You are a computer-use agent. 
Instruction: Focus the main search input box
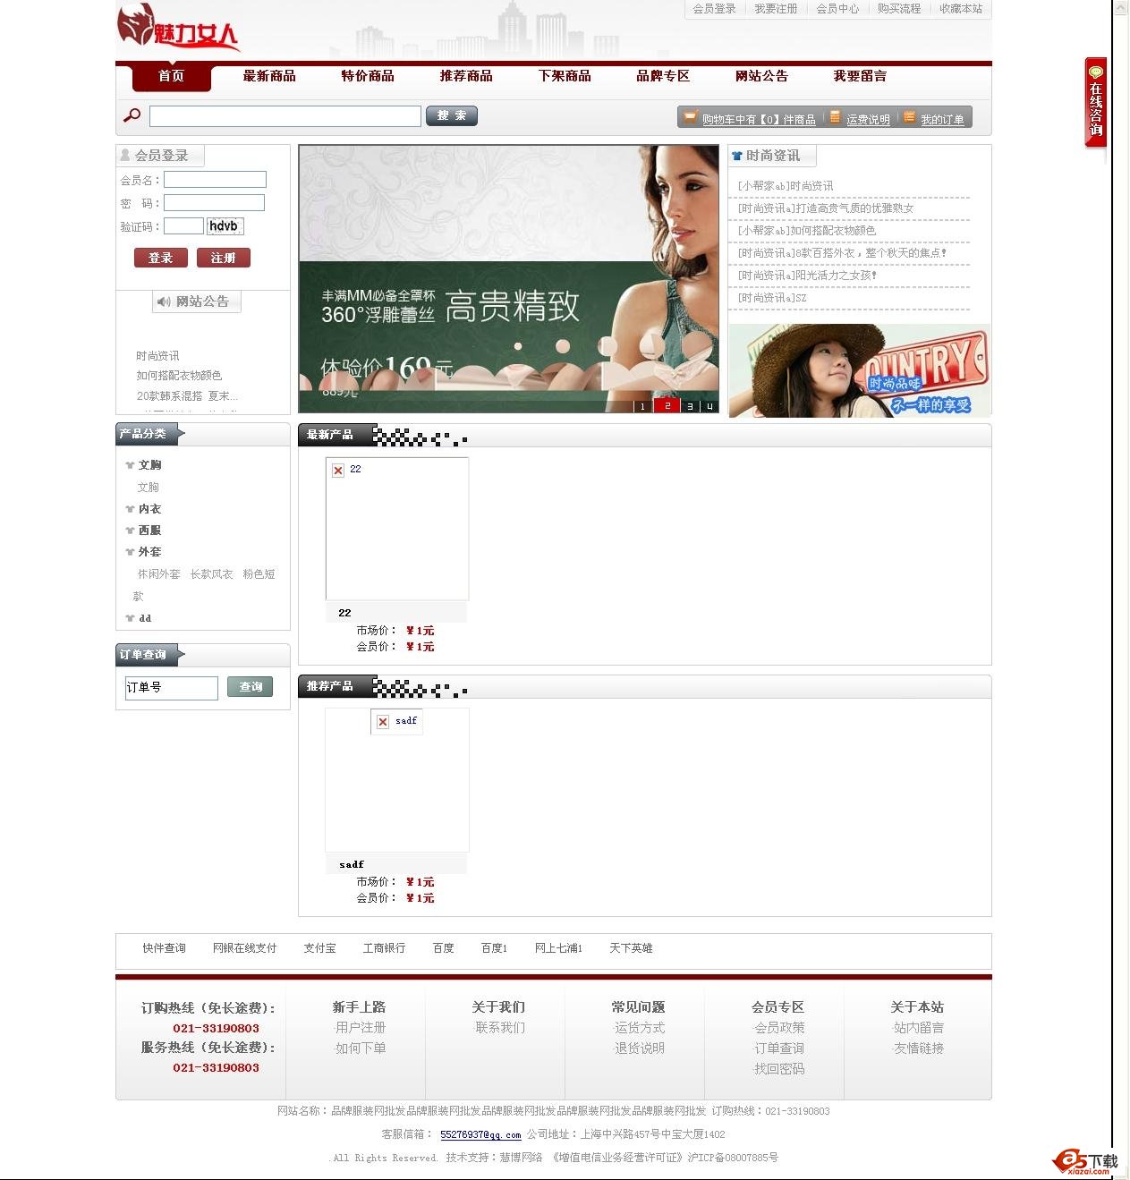point(285,116)
